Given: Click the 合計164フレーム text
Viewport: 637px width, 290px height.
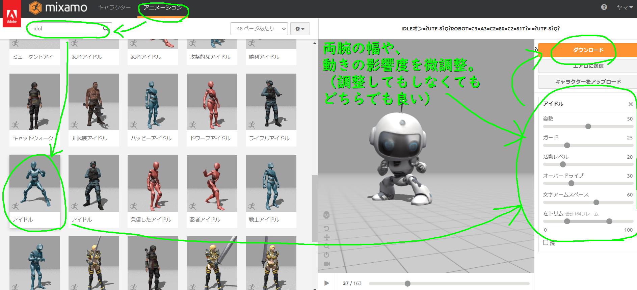Looking at the screenshot, I should [582, 214].
